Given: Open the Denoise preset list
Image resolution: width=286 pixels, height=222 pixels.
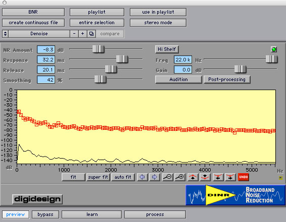Looking at the screenshot, I should coord(39,34).
